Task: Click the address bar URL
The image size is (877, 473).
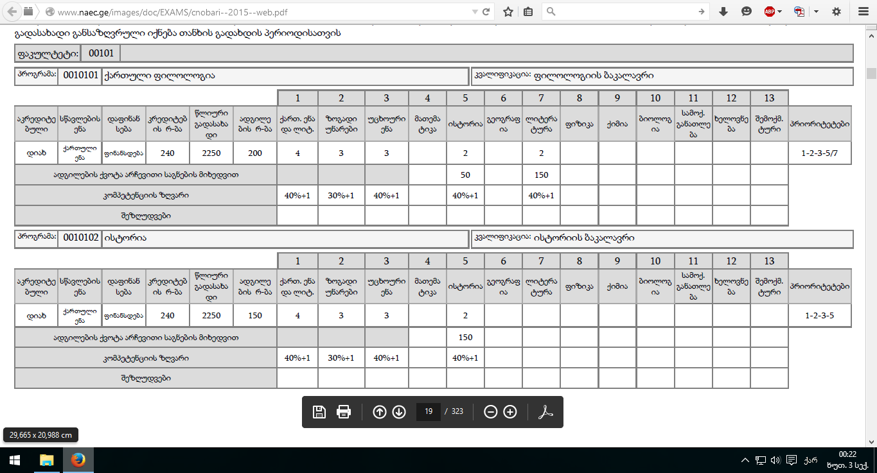Action: pos(177,12)
